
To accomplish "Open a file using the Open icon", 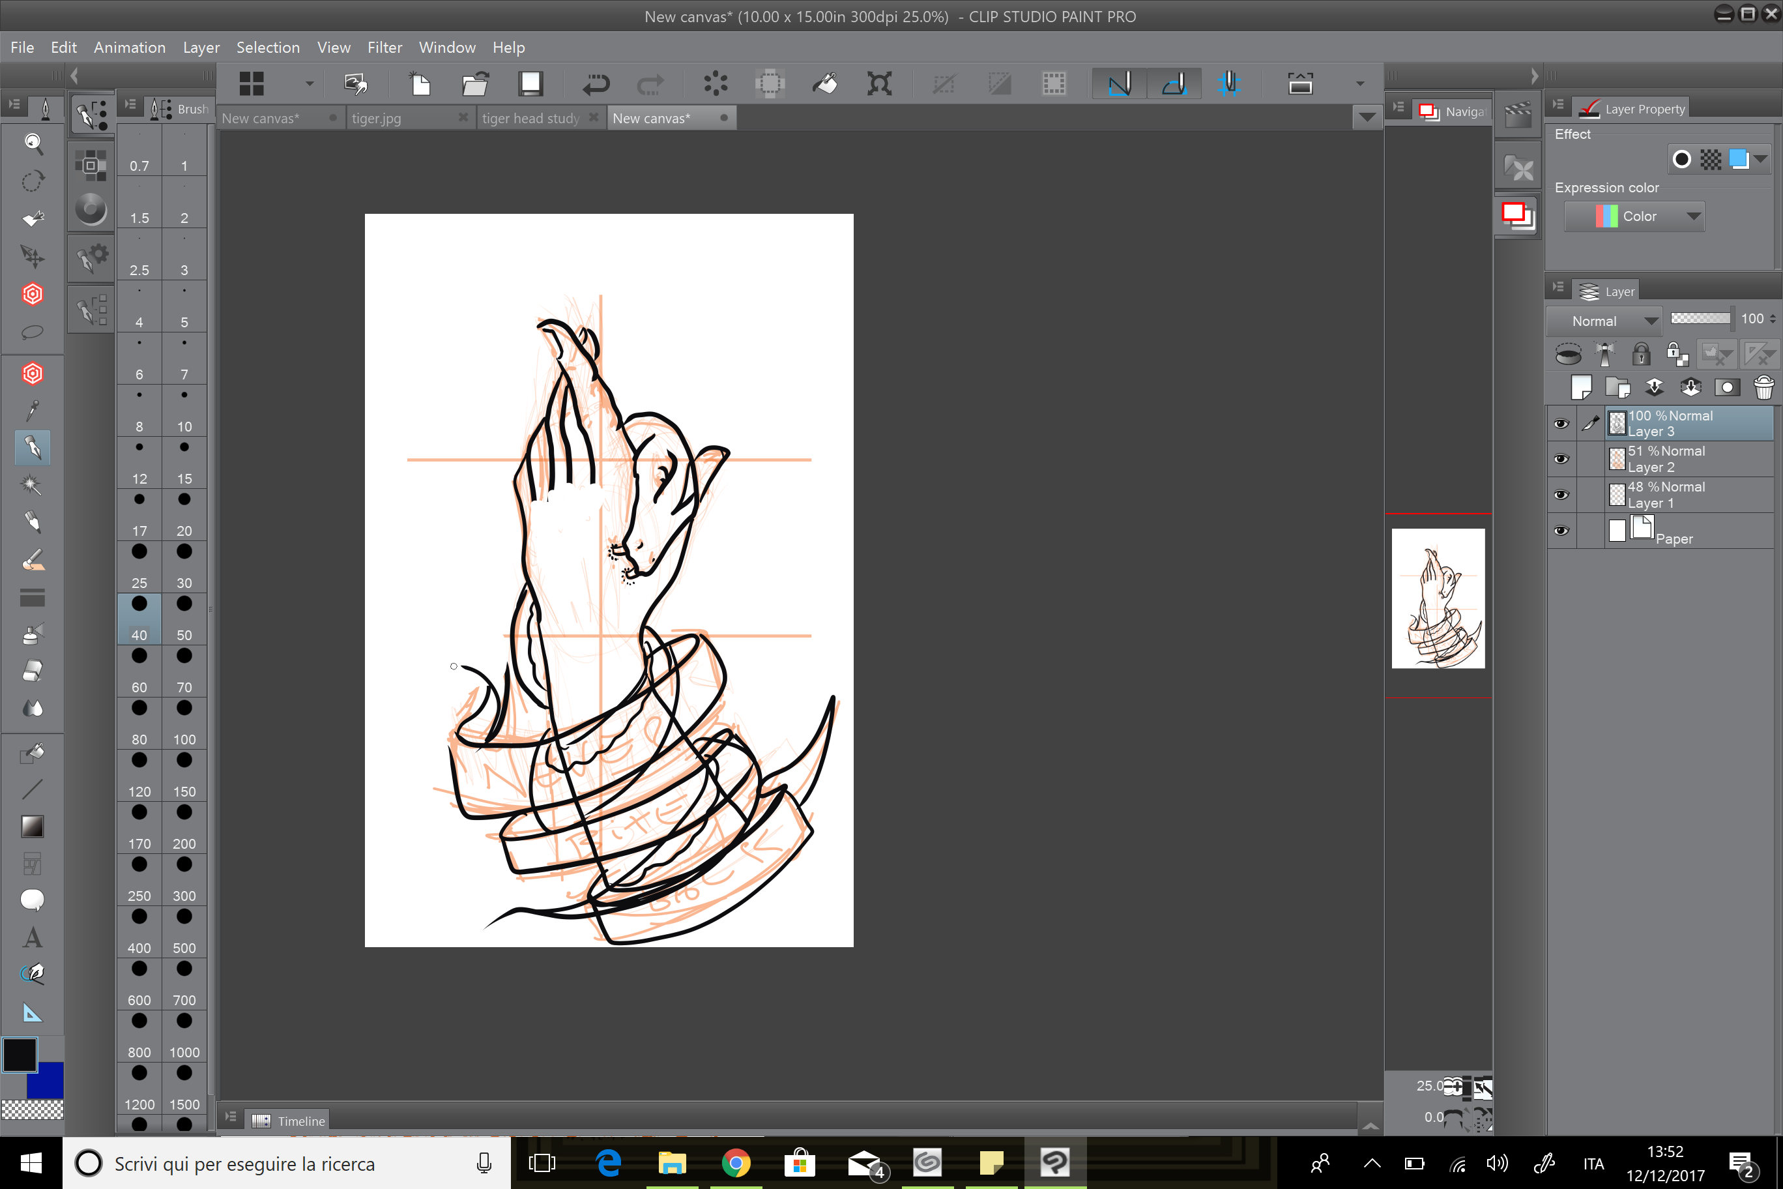I will click(x=474, y=83).
